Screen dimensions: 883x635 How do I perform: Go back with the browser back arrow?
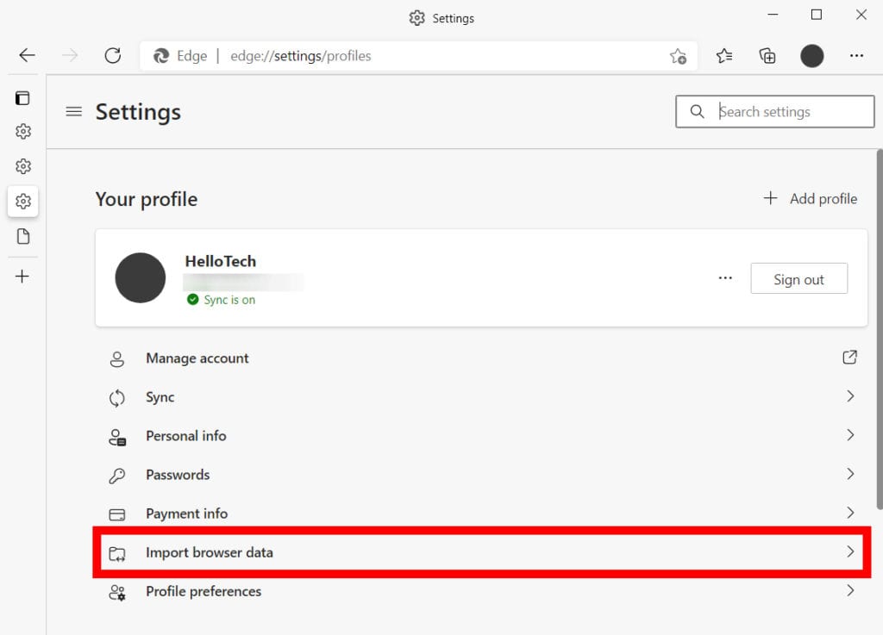click(27, 55)
